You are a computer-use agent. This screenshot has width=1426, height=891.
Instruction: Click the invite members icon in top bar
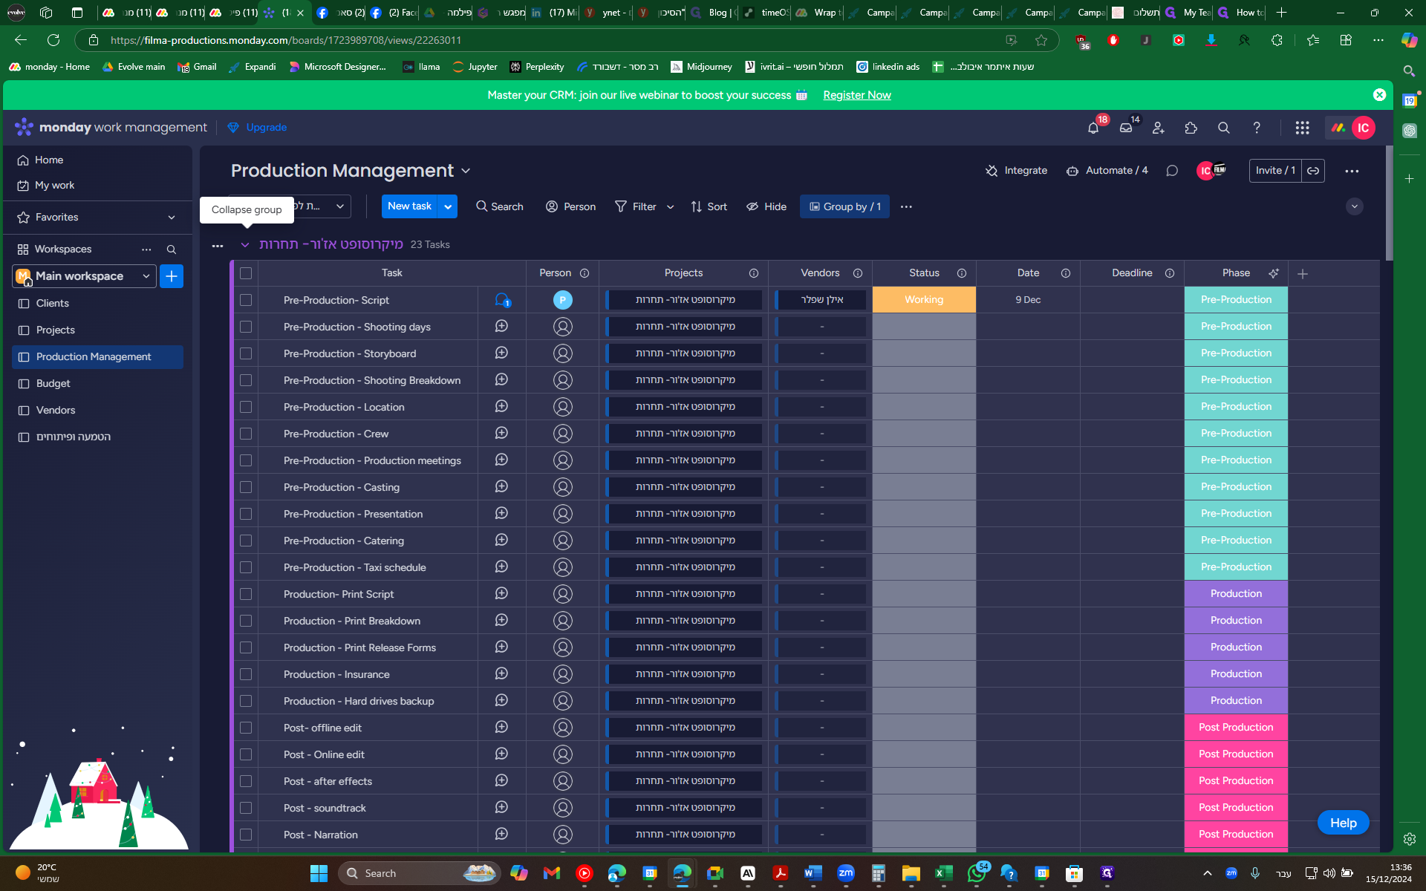1159,128
